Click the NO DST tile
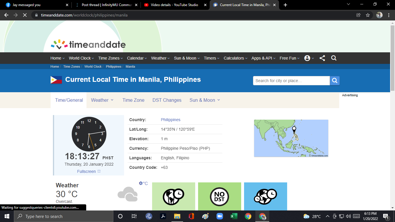The width and height of the screenshot is (395, 222). (219, 196)
